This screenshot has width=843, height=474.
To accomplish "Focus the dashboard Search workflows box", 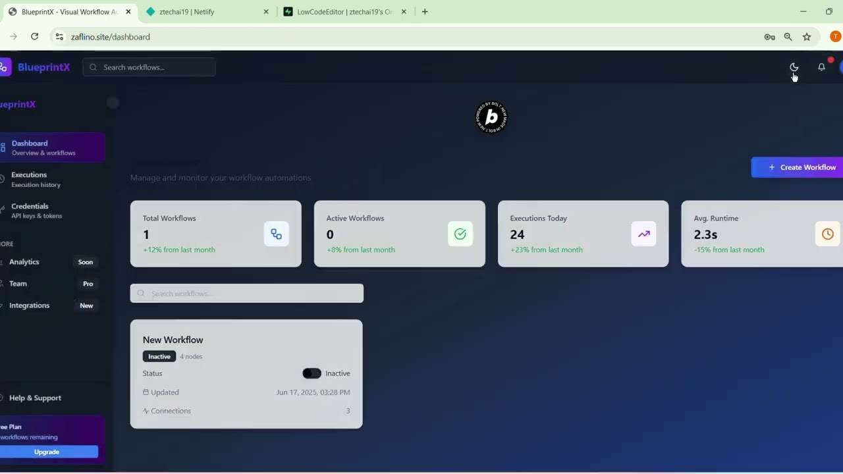I will tap(246, 294).
